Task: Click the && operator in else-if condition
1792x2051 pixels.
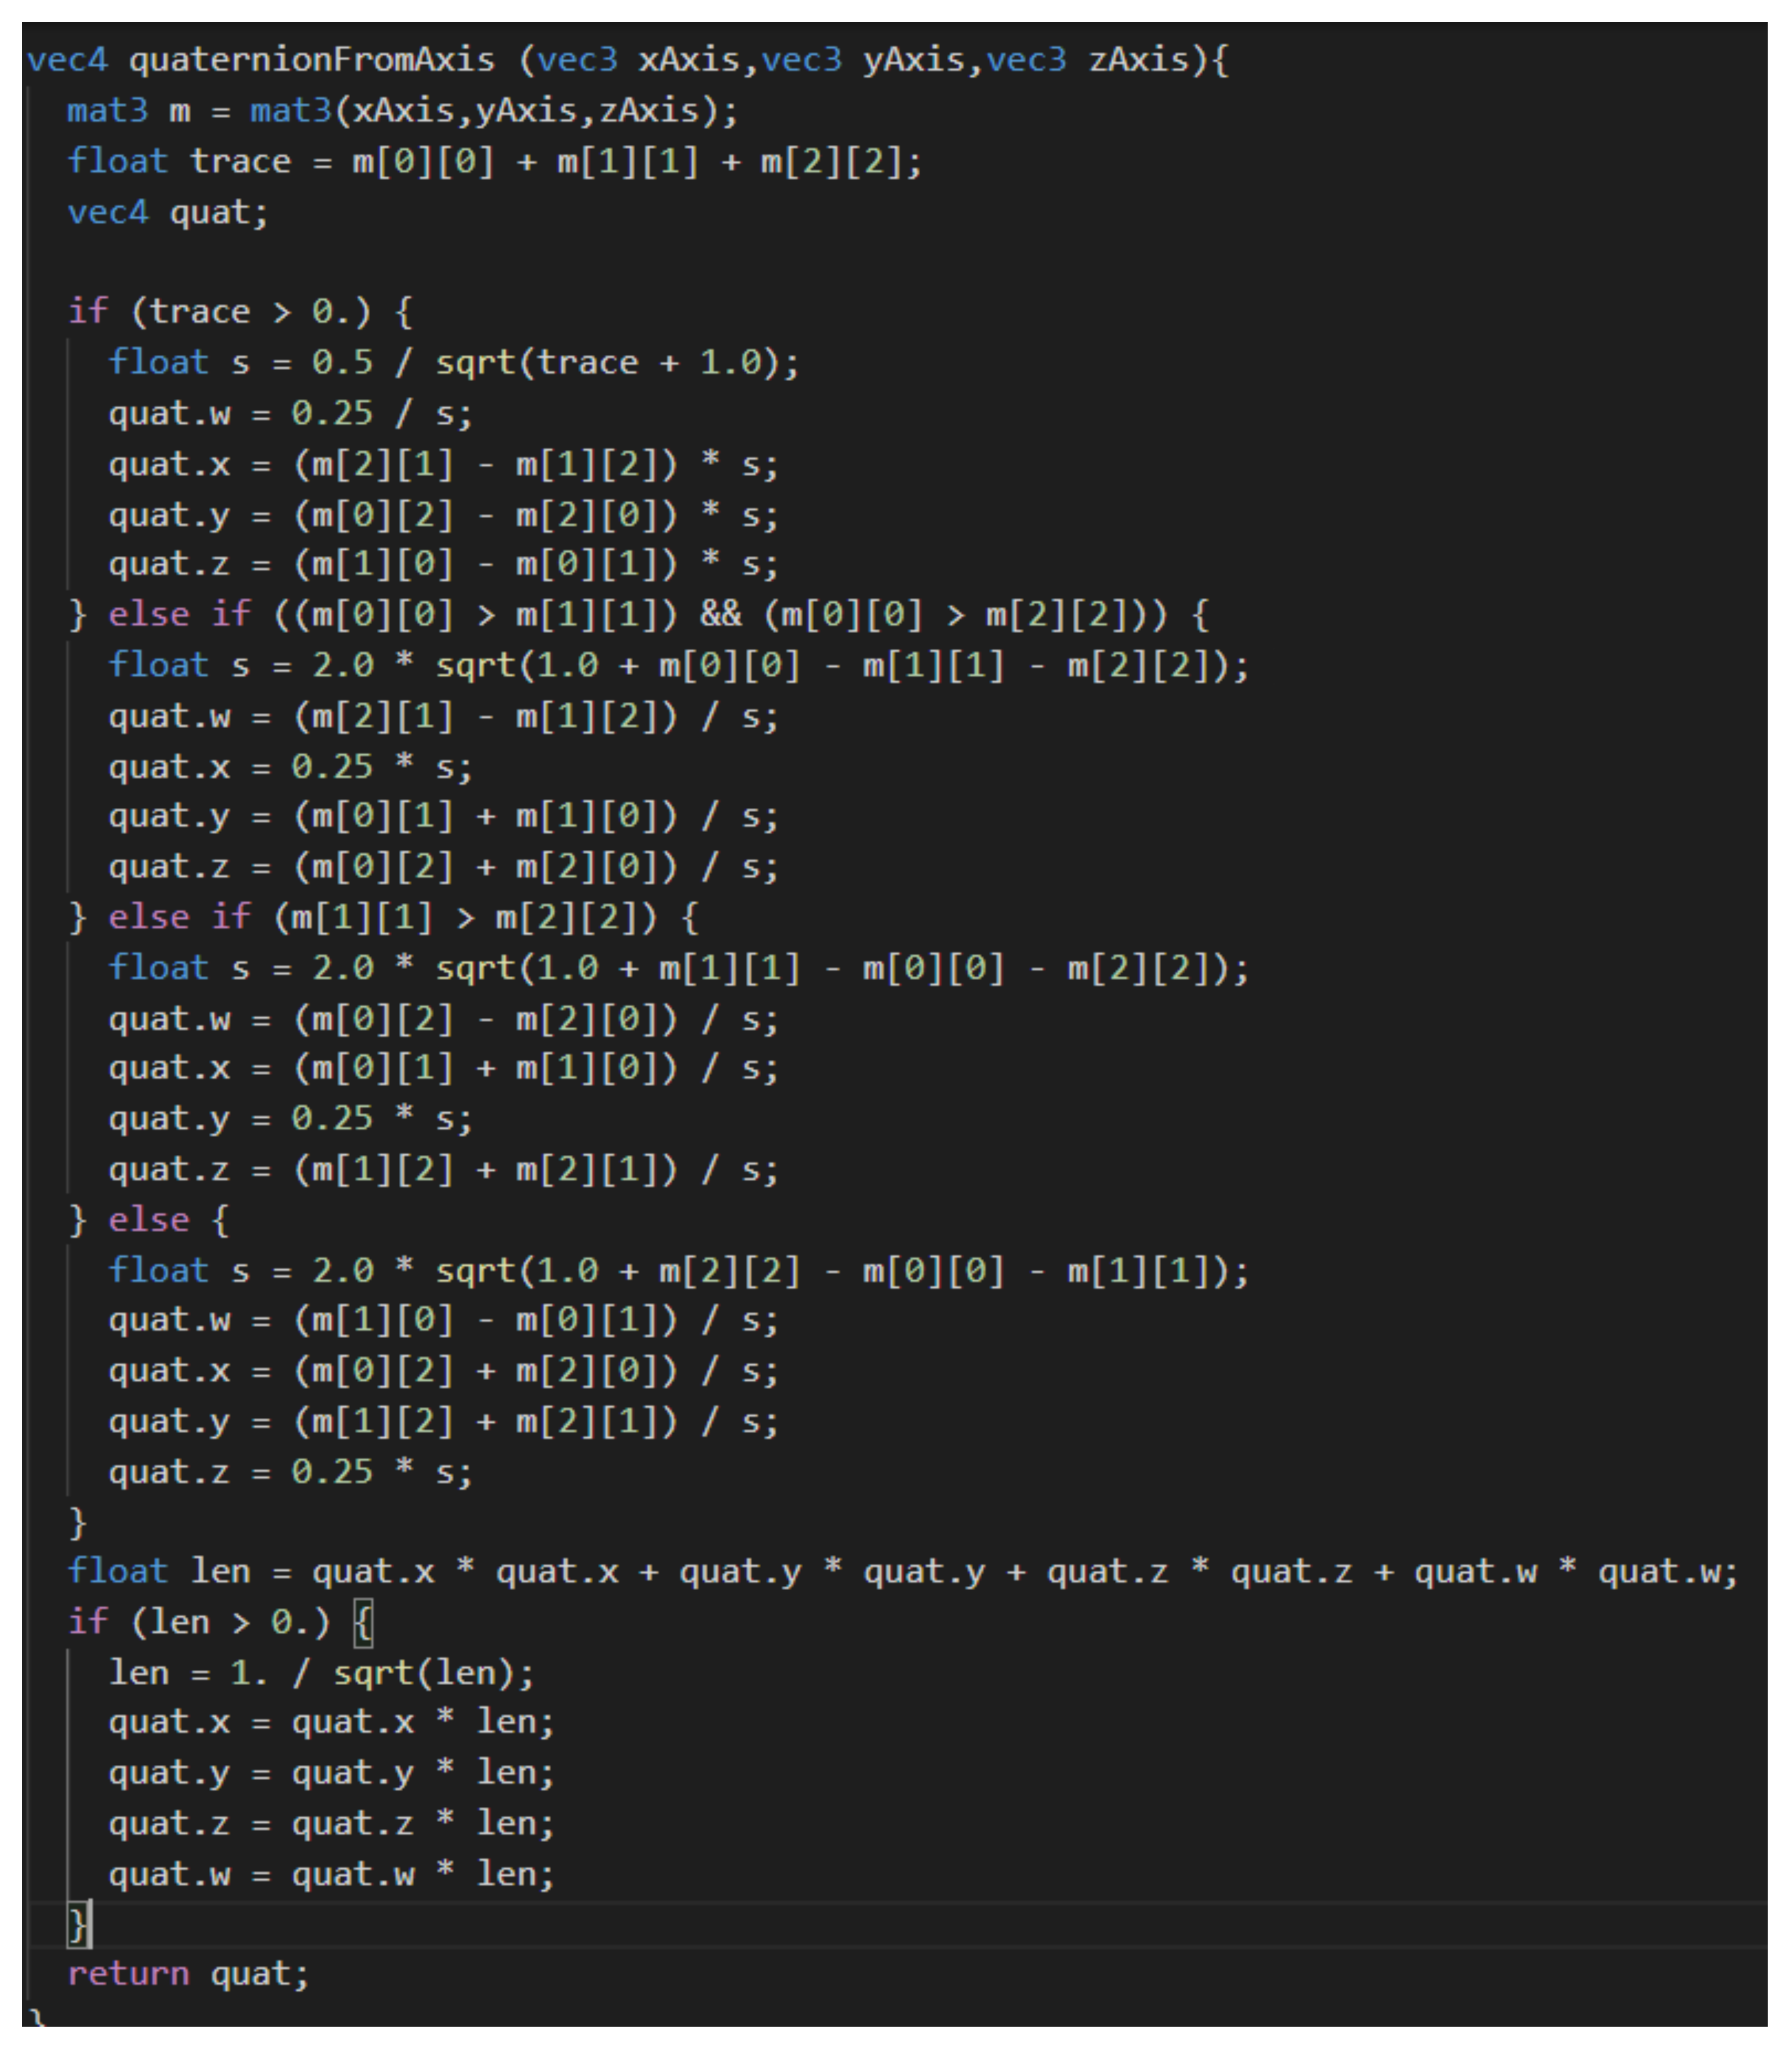Action: point(721,614)
